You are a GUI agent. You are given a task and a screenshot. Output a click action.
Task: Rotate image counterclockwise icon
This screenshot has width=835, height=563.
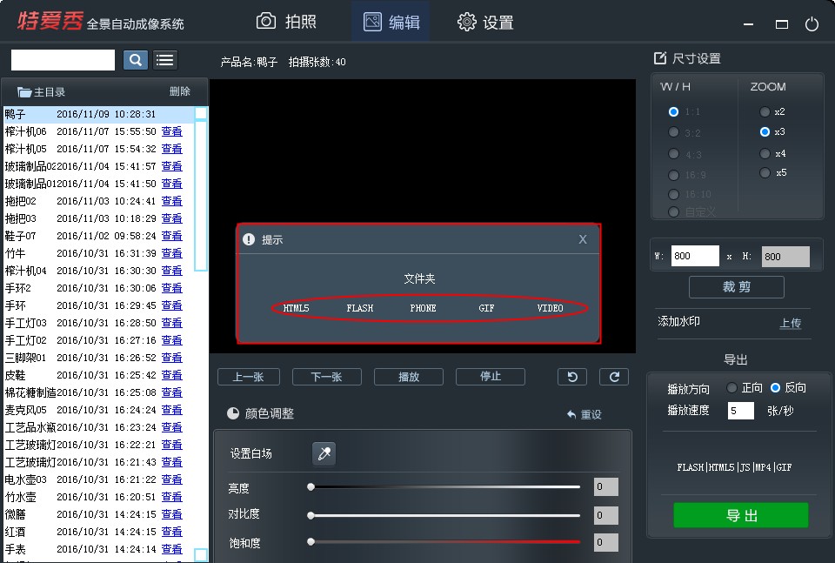click(572, 377)
